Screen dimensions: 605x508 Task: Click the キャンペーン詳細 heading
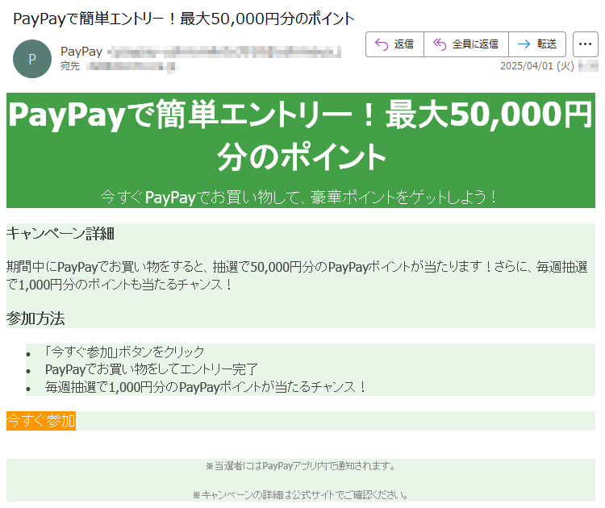[x=60, y=233]
